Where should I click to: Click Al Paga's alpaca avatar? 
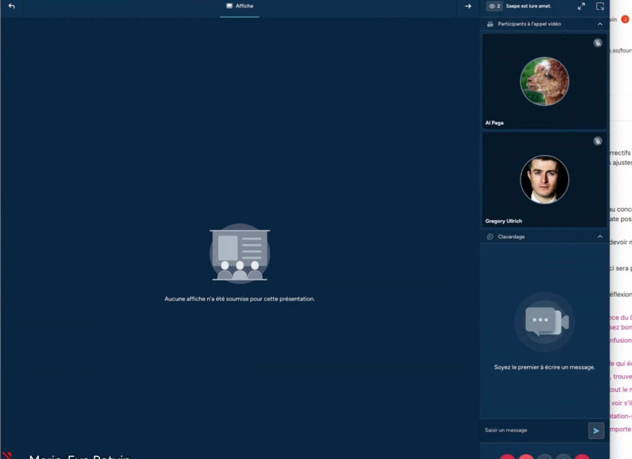coord(544,81)
